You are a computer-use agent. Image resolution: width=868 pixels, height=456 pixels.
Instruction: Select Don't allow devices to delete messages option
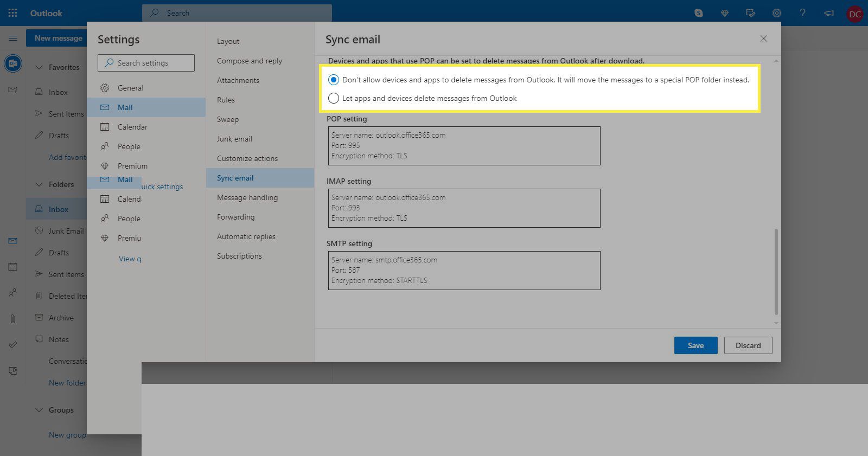click(334, 80)
